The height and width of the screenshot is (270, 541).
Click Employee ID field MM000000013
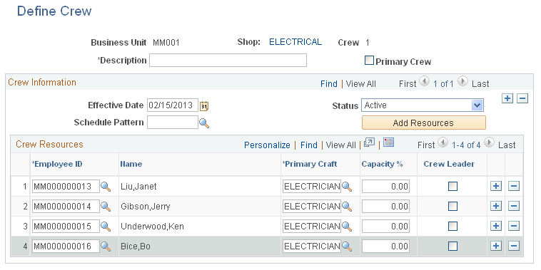click(66, 187)
